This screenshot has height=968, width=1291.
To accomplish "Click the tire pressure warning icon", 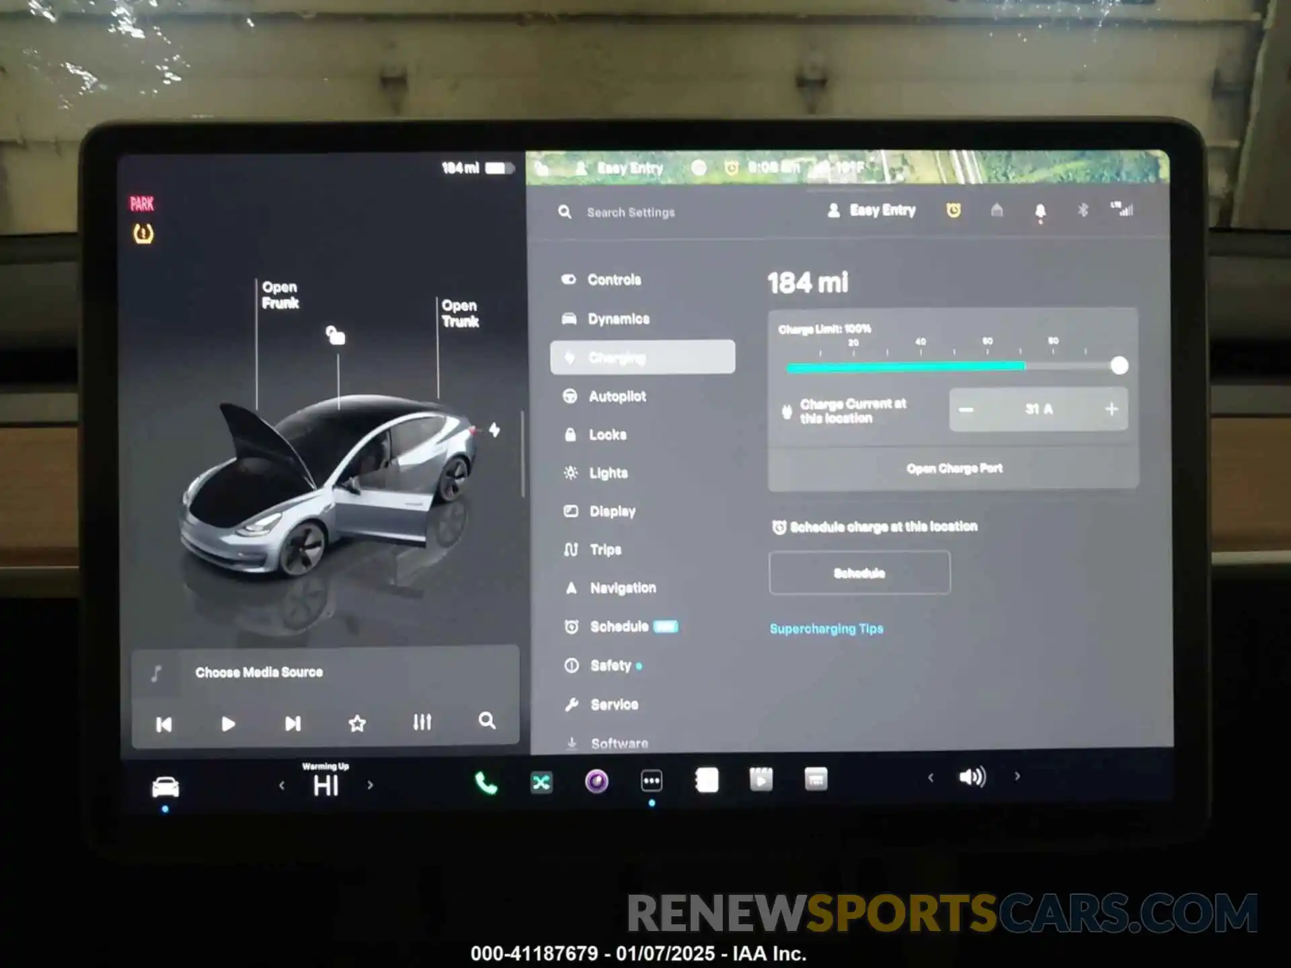I will pyautogui.click(x=143, y=234).
